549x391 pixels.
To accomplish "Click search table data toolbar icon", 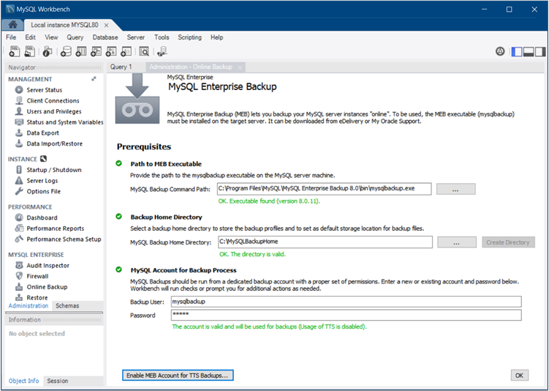I will [144, 51].
